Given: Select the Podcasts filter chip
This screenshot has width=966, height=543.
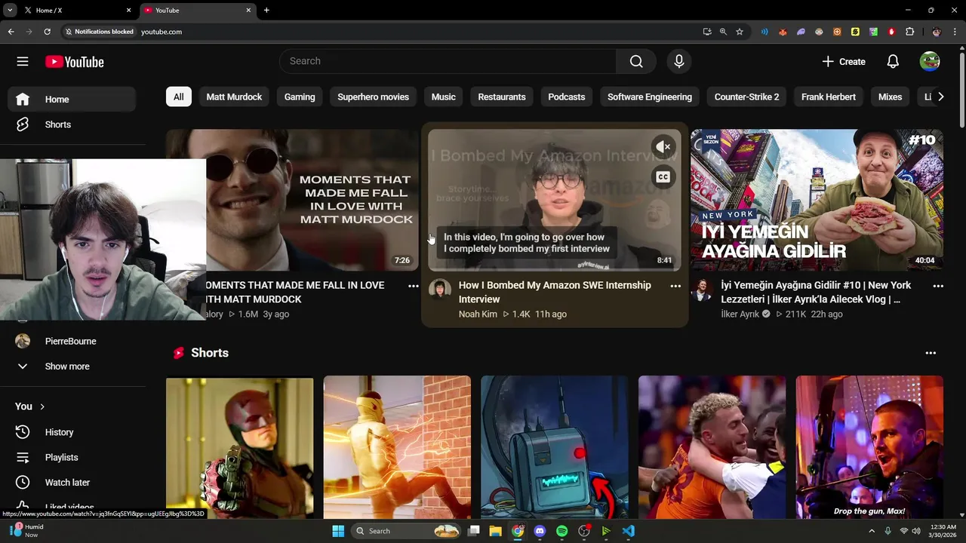Looking at the screenshot, I should pos(566,97).
